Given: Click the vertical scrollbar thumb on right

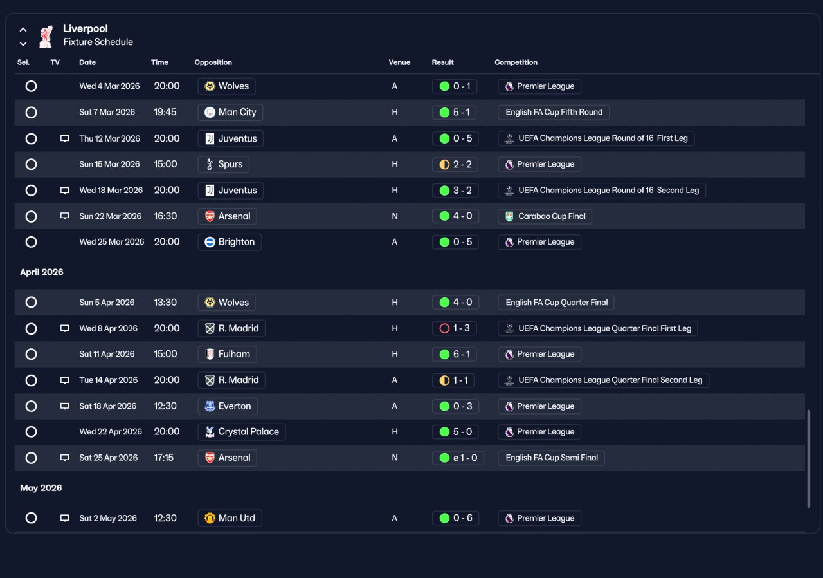Looking at the screenshot, I should tap(808, 459).
